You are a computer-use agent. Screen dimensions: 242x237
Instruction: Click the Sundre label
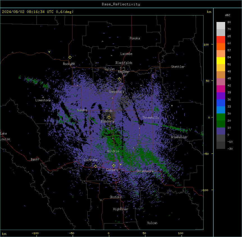point(82,110)
